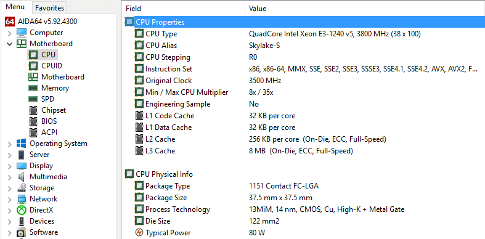485x239 pixels.
Task: Expand the Software tree node
Action: point(10,232)
